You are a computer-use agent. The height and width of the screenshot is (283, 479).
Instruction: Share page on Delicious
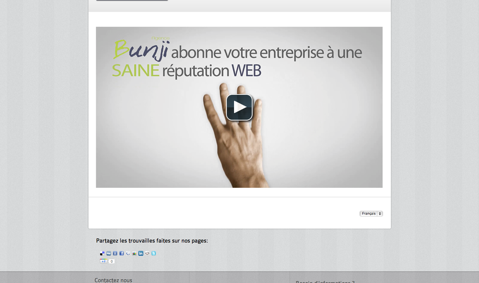[102, 254]
